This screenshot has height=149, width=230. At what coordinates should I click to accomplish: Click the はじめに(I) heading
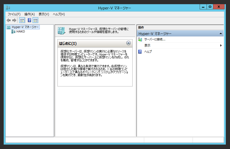(68, 43)
